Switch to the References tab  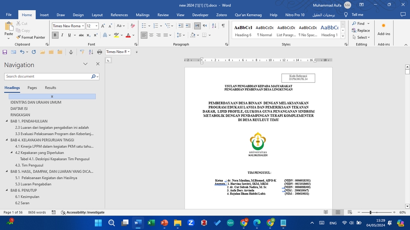(119, 15)
